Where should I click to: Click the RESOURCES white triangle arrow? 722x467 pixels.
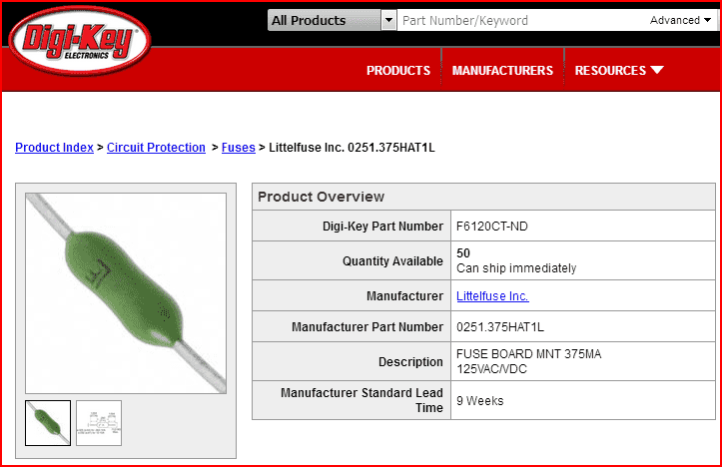click(657, 70)
